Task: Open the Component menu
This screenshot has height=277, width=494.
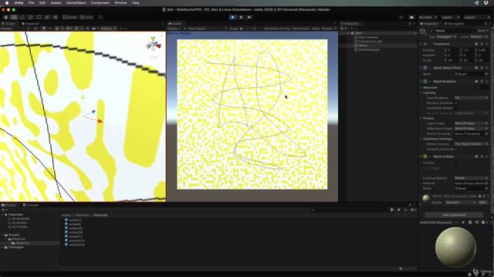Action: 100,3
